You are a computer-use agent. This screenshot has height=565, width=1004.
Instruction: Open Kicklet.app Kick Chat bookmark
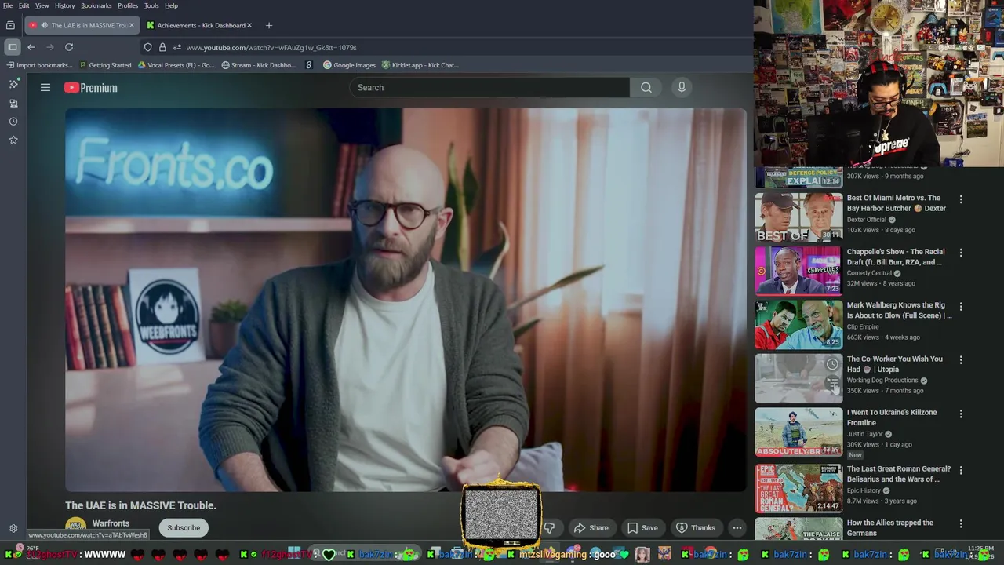(420, 65)
